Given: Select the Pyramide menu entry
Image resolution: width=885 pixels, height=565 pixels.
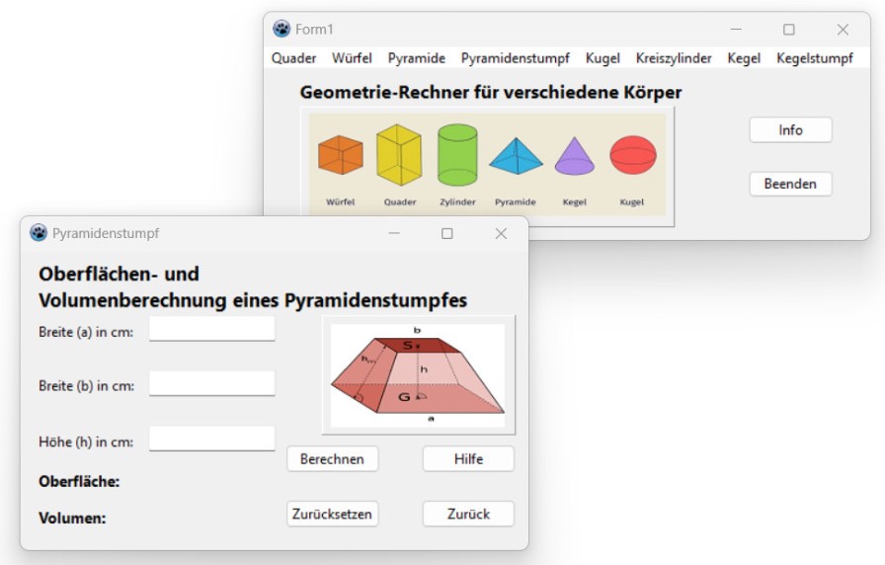Looking at the screenshot, I should click(x=417, y=58).
